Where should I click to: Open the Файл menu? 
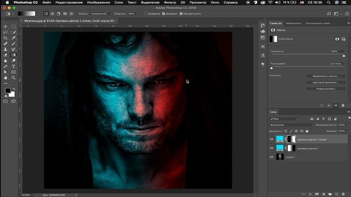(x=47, y=2)
